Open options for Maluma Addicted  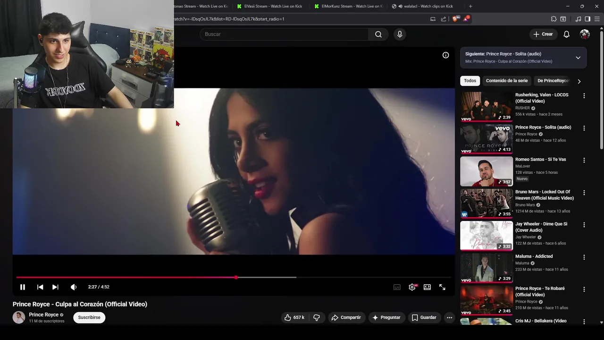click(584, 257)
